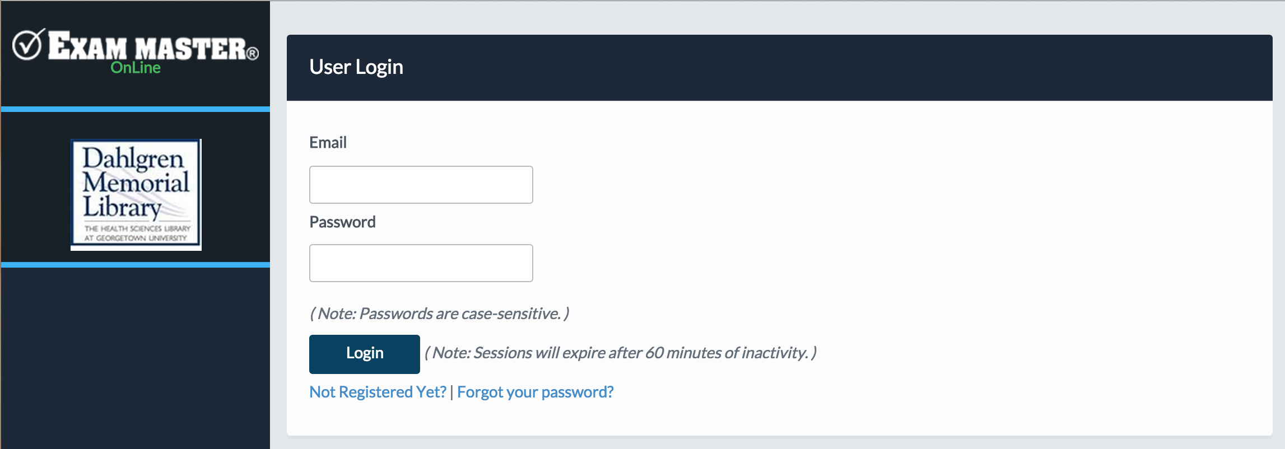Image resolution: width=1285 pixels, height=449 pixels.
Task: Focus the Password entry field
Action: tap(420, 263)
